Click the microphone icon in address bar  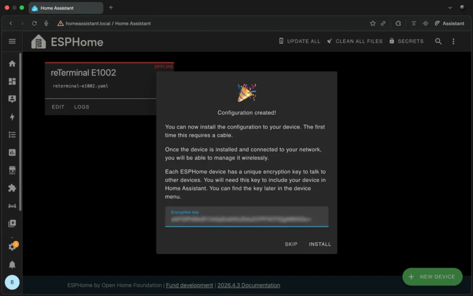pos(46,23)
